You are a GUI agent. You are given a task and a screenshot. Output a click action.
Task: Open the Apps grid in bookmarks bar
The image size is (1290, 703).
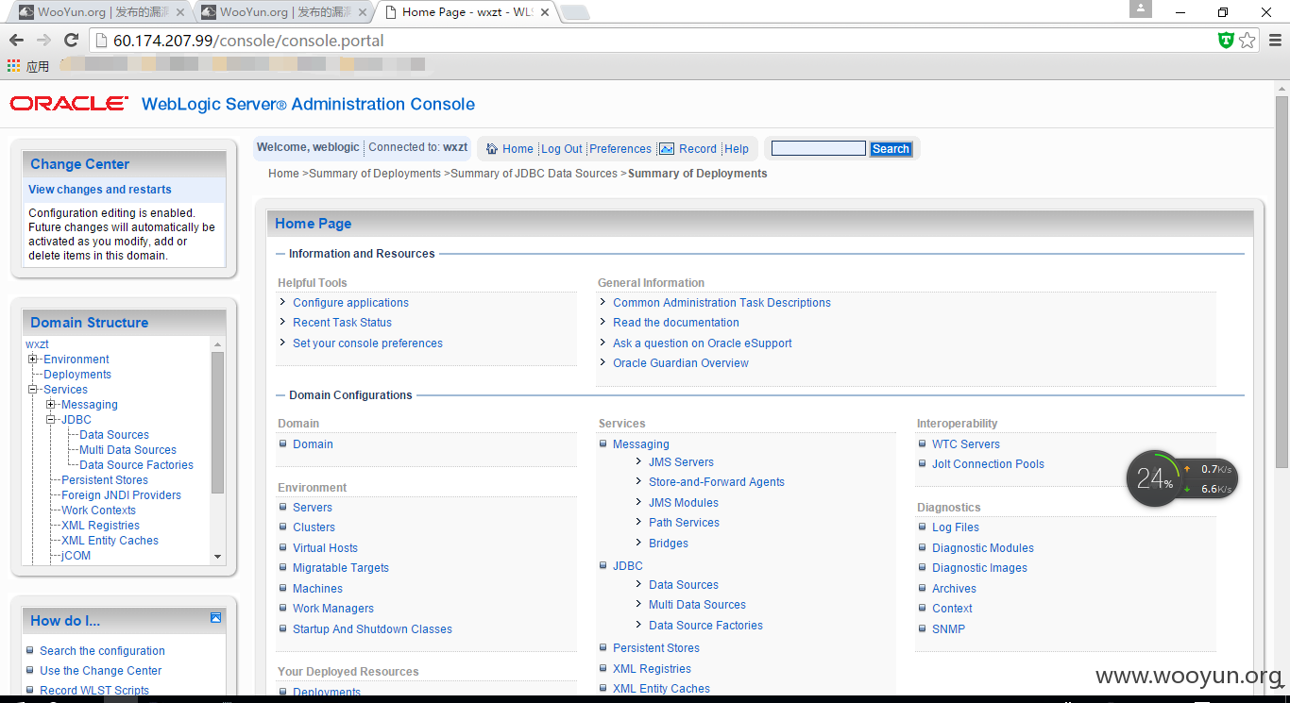tap(13, 66)
